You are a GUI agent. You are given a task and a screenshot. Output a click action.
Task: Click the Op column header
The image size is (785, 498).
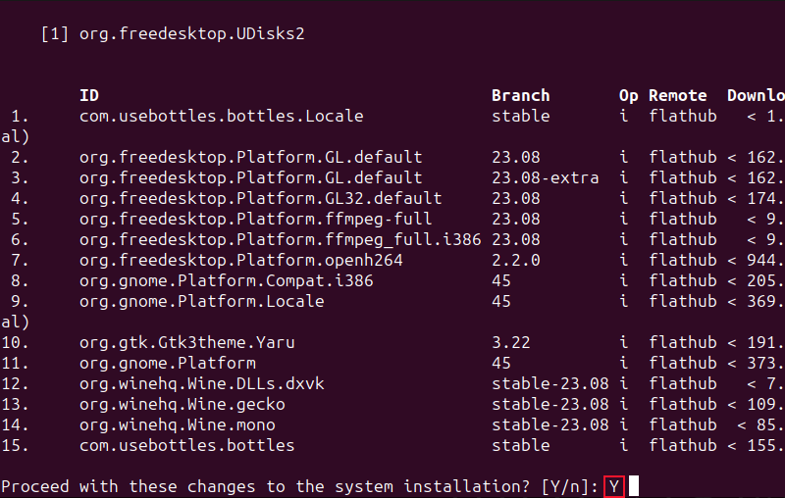628,95
